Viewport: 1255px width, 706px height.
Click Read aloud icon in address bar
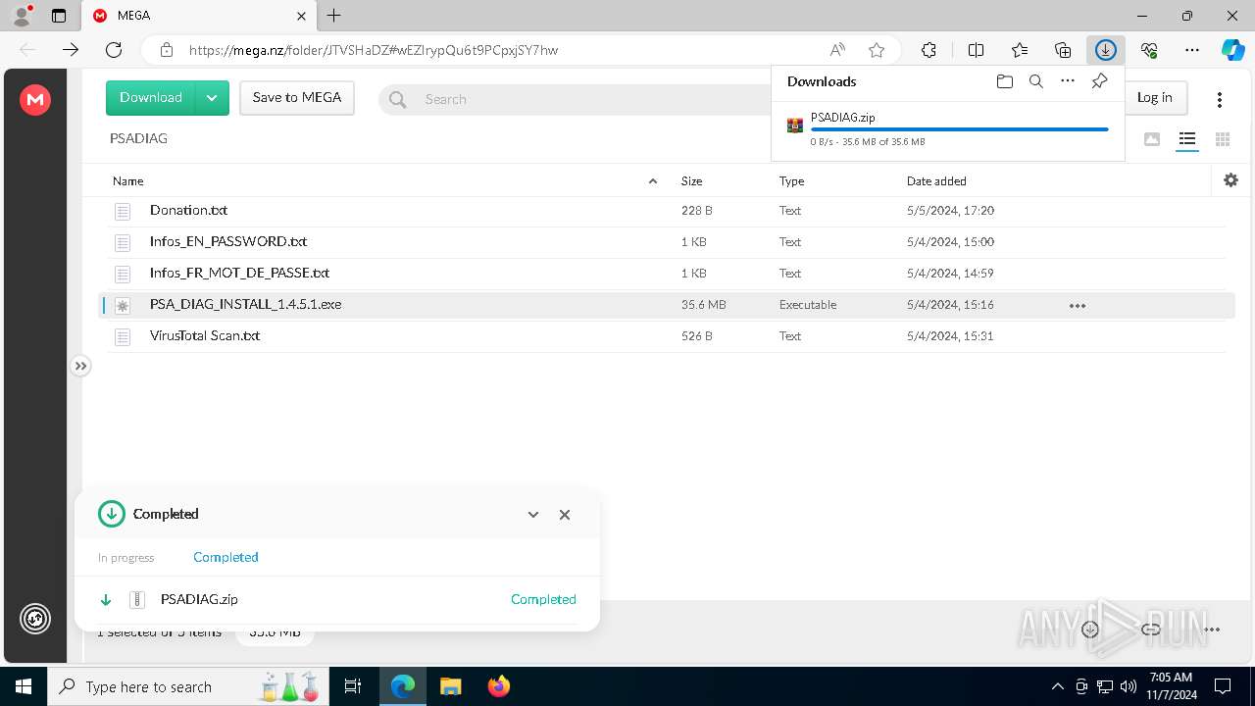click(837, 50)
